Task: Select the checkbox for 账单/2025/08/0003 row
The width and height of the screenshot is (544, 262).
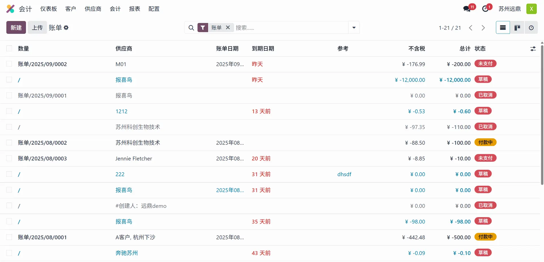Action: pos(9,158)
